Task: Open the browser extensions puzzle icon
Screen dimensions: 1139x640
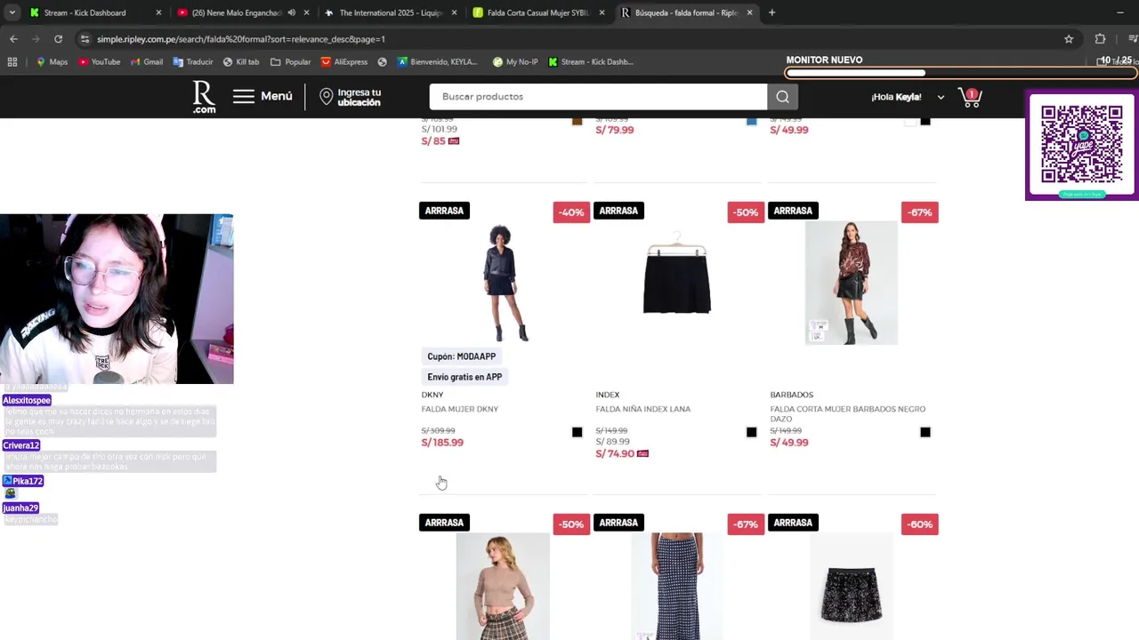Action: pyautogui.click(x=1100, y=39)
